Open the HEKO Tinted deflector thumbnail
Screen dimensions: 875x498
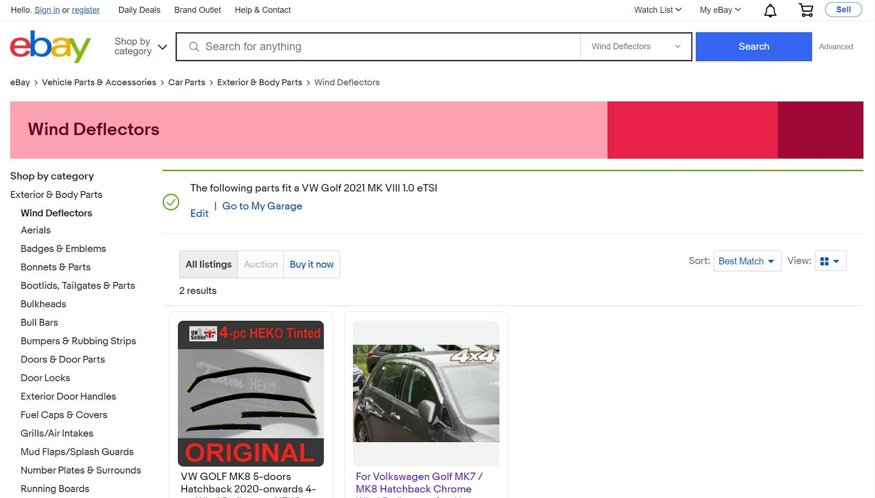251,393
